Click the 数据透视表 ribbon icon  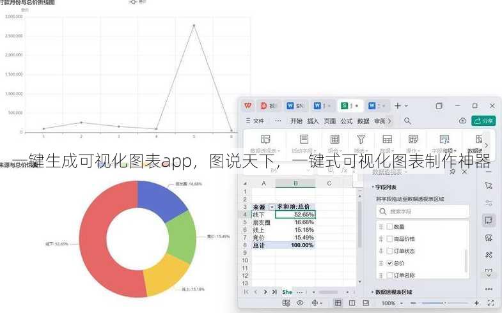265,139
